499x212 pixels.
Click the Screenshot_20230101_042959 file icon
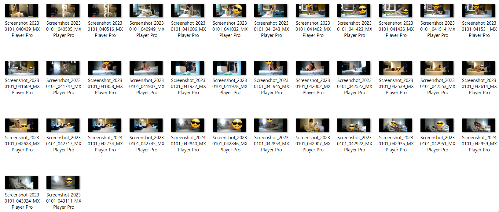pos(479,125)
